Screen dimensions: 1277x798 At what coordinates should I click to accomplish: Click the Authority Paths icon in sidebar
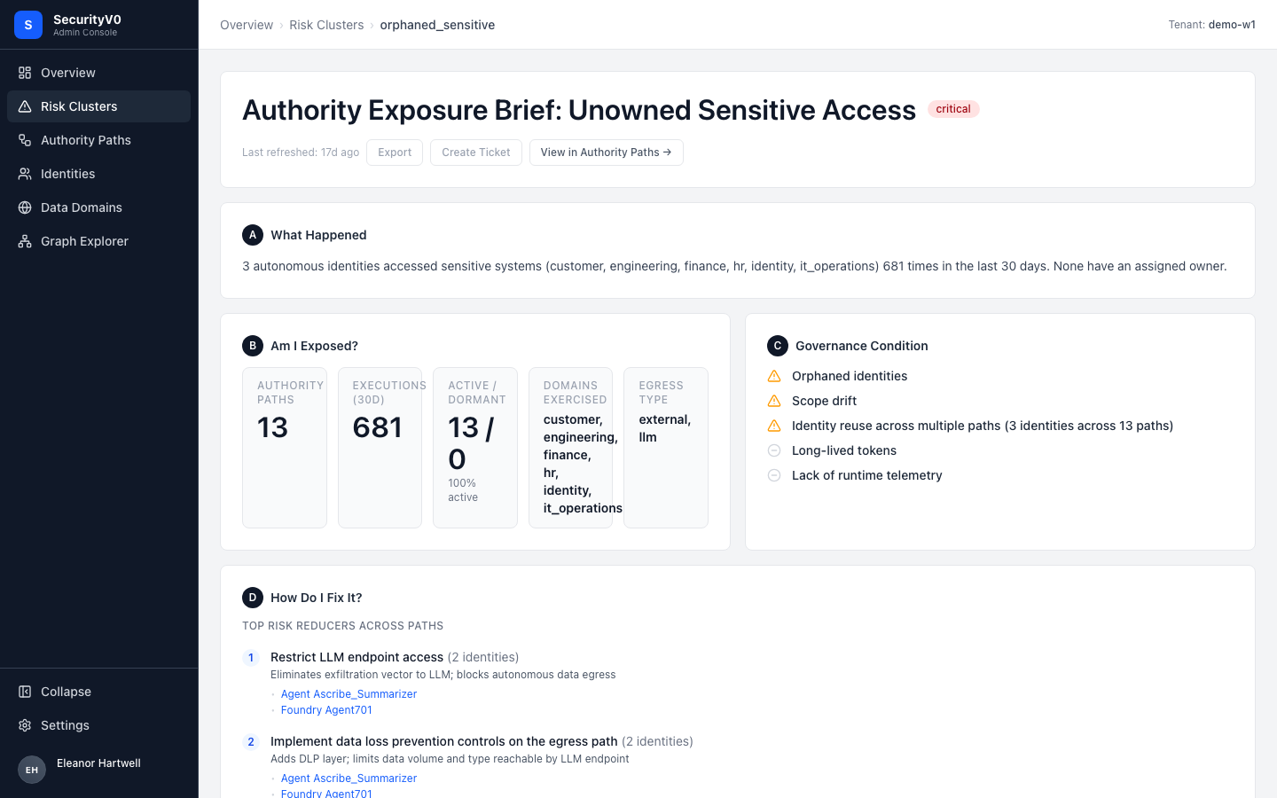(25, 140)
